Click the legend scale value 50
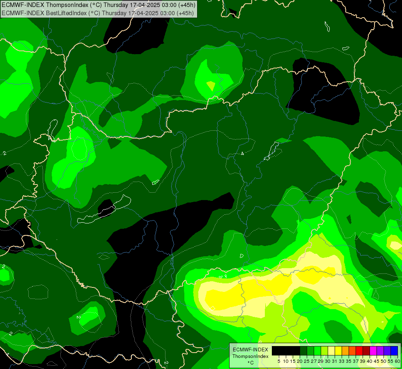The height and width of the screenshot is (369, 402). (x=384, y=361)
